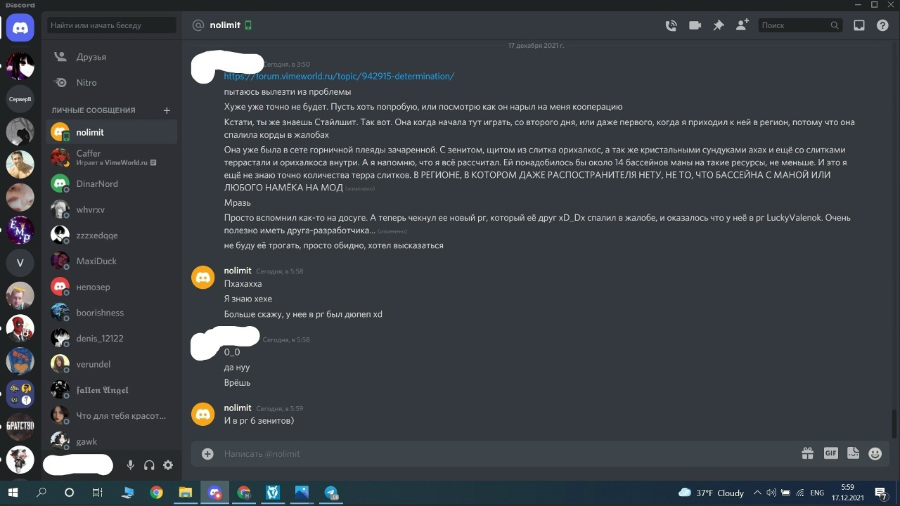Start a voice call with nolimit
This screenshot has height=506, width=900.
tap(671, 25)
